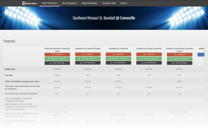Select Country Inn & Suites Evansville header
Screen dimensions: 208x130
(149, 49)
